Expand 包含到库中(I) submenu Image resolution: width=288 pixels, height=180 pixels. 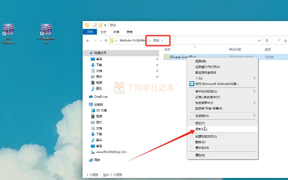(x=222, y=103)
